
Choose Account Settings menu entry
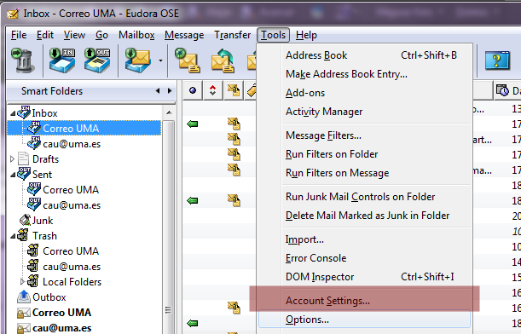tap(364, 301)
